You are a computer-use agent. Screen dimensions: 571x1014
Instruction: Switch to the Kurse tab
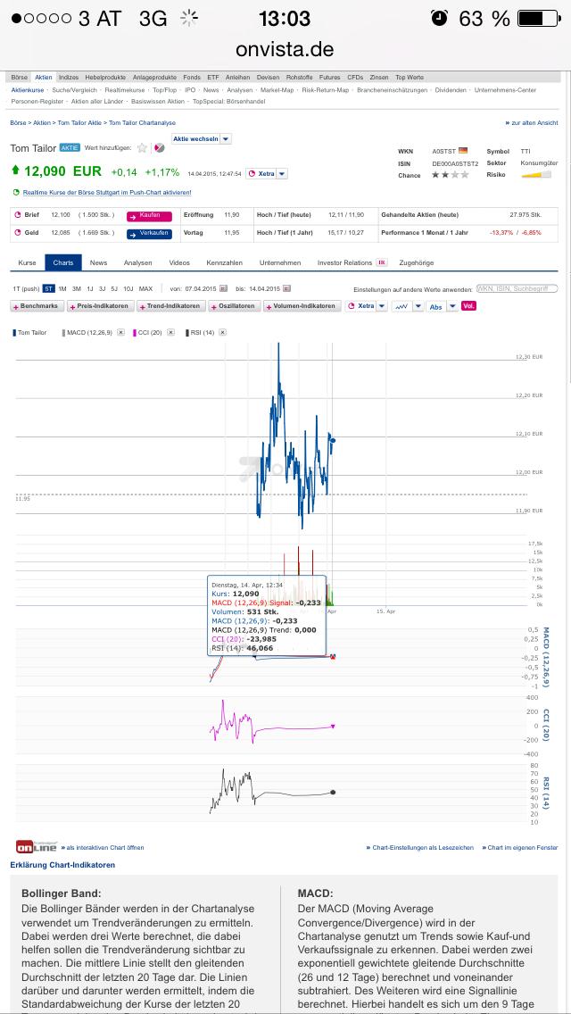tap(27, 262)
